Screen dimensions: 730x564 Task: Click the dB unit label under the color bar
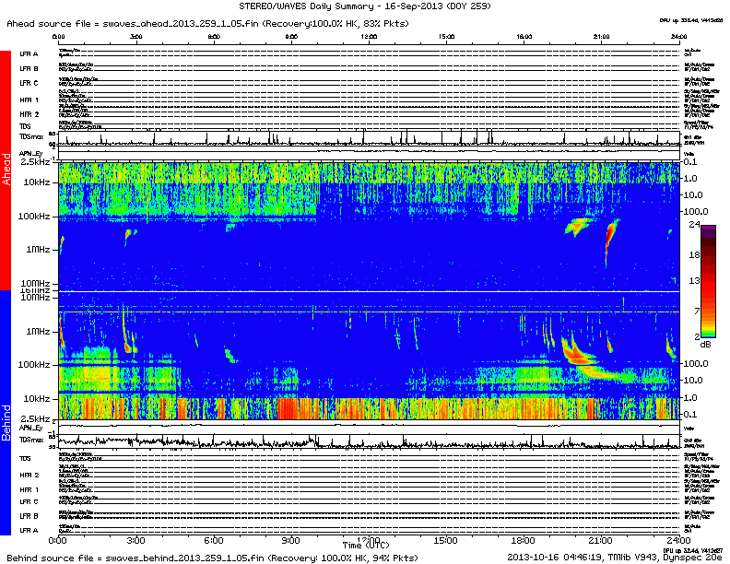click(708, 343)
